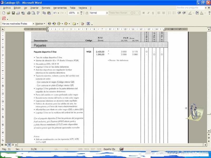The width and height of the screenshot is (211, 158).
Task: Click the ruler tab-type selector
Action: pyautogui.click(x=3, y=29)
